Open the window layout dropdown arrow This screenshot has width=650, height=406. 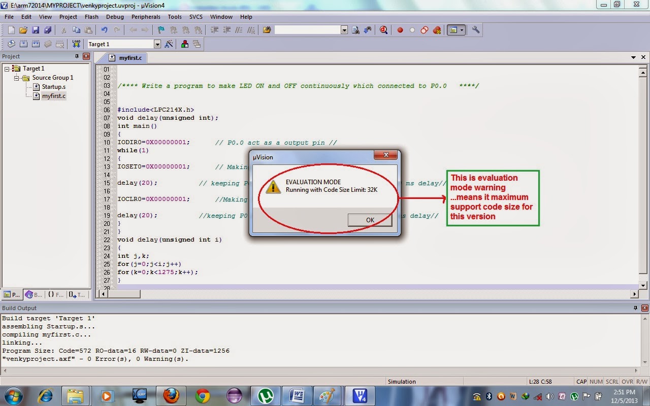[x=462, y=30]
